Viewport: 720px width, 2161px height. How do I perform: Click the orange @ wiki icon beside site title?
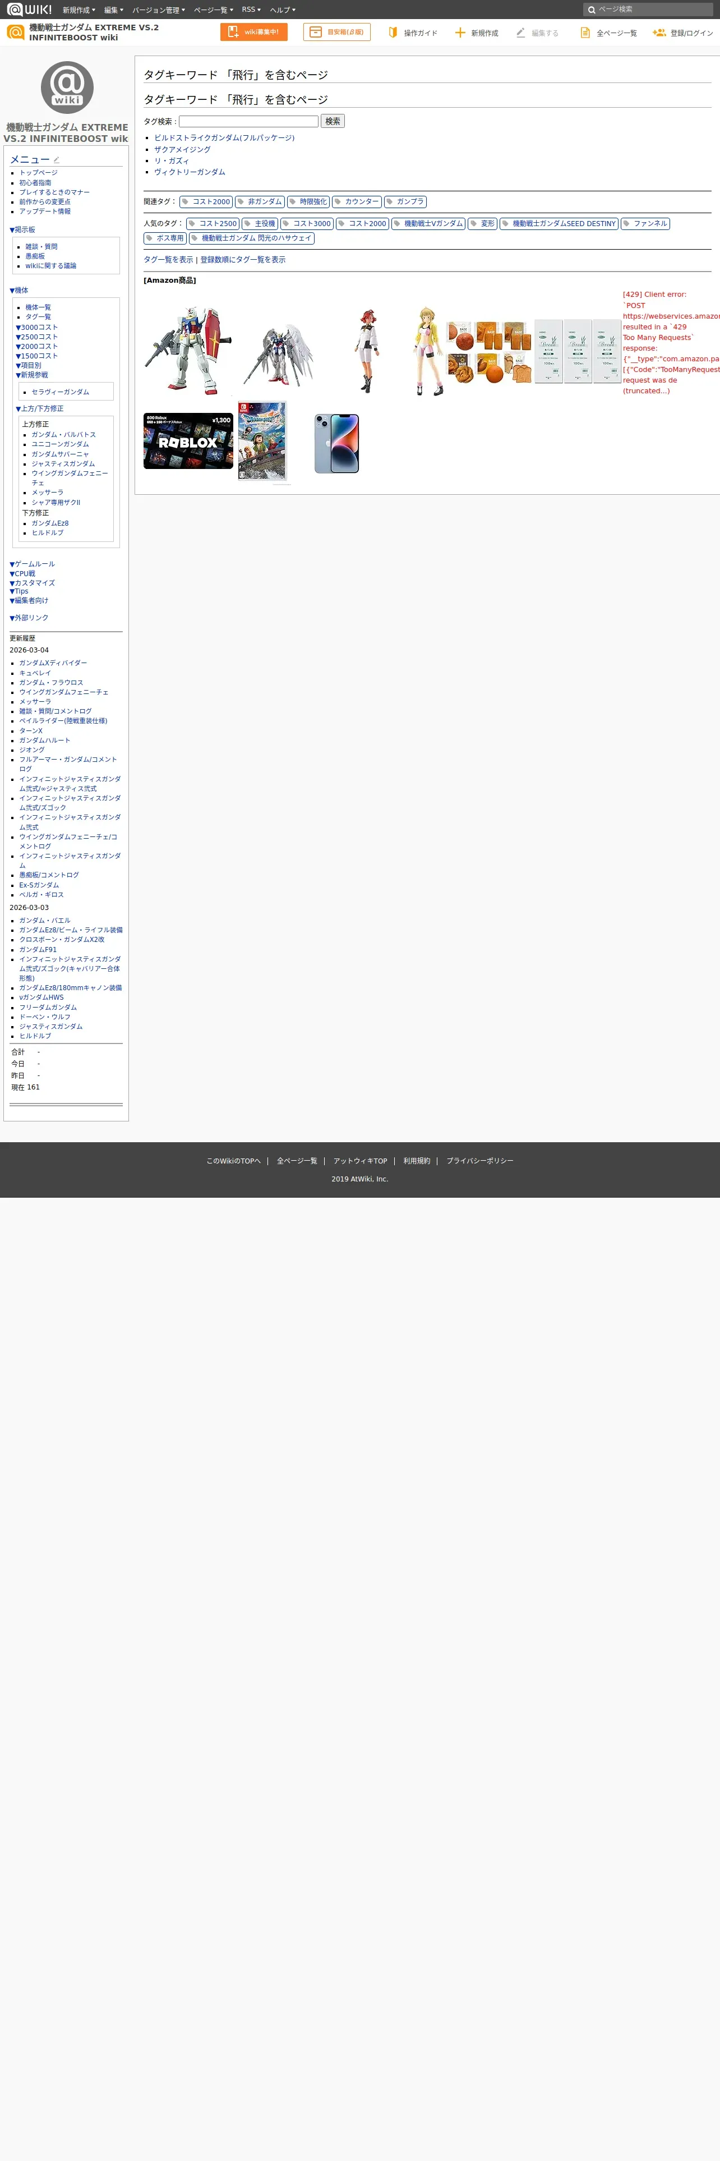pos(15,32)
